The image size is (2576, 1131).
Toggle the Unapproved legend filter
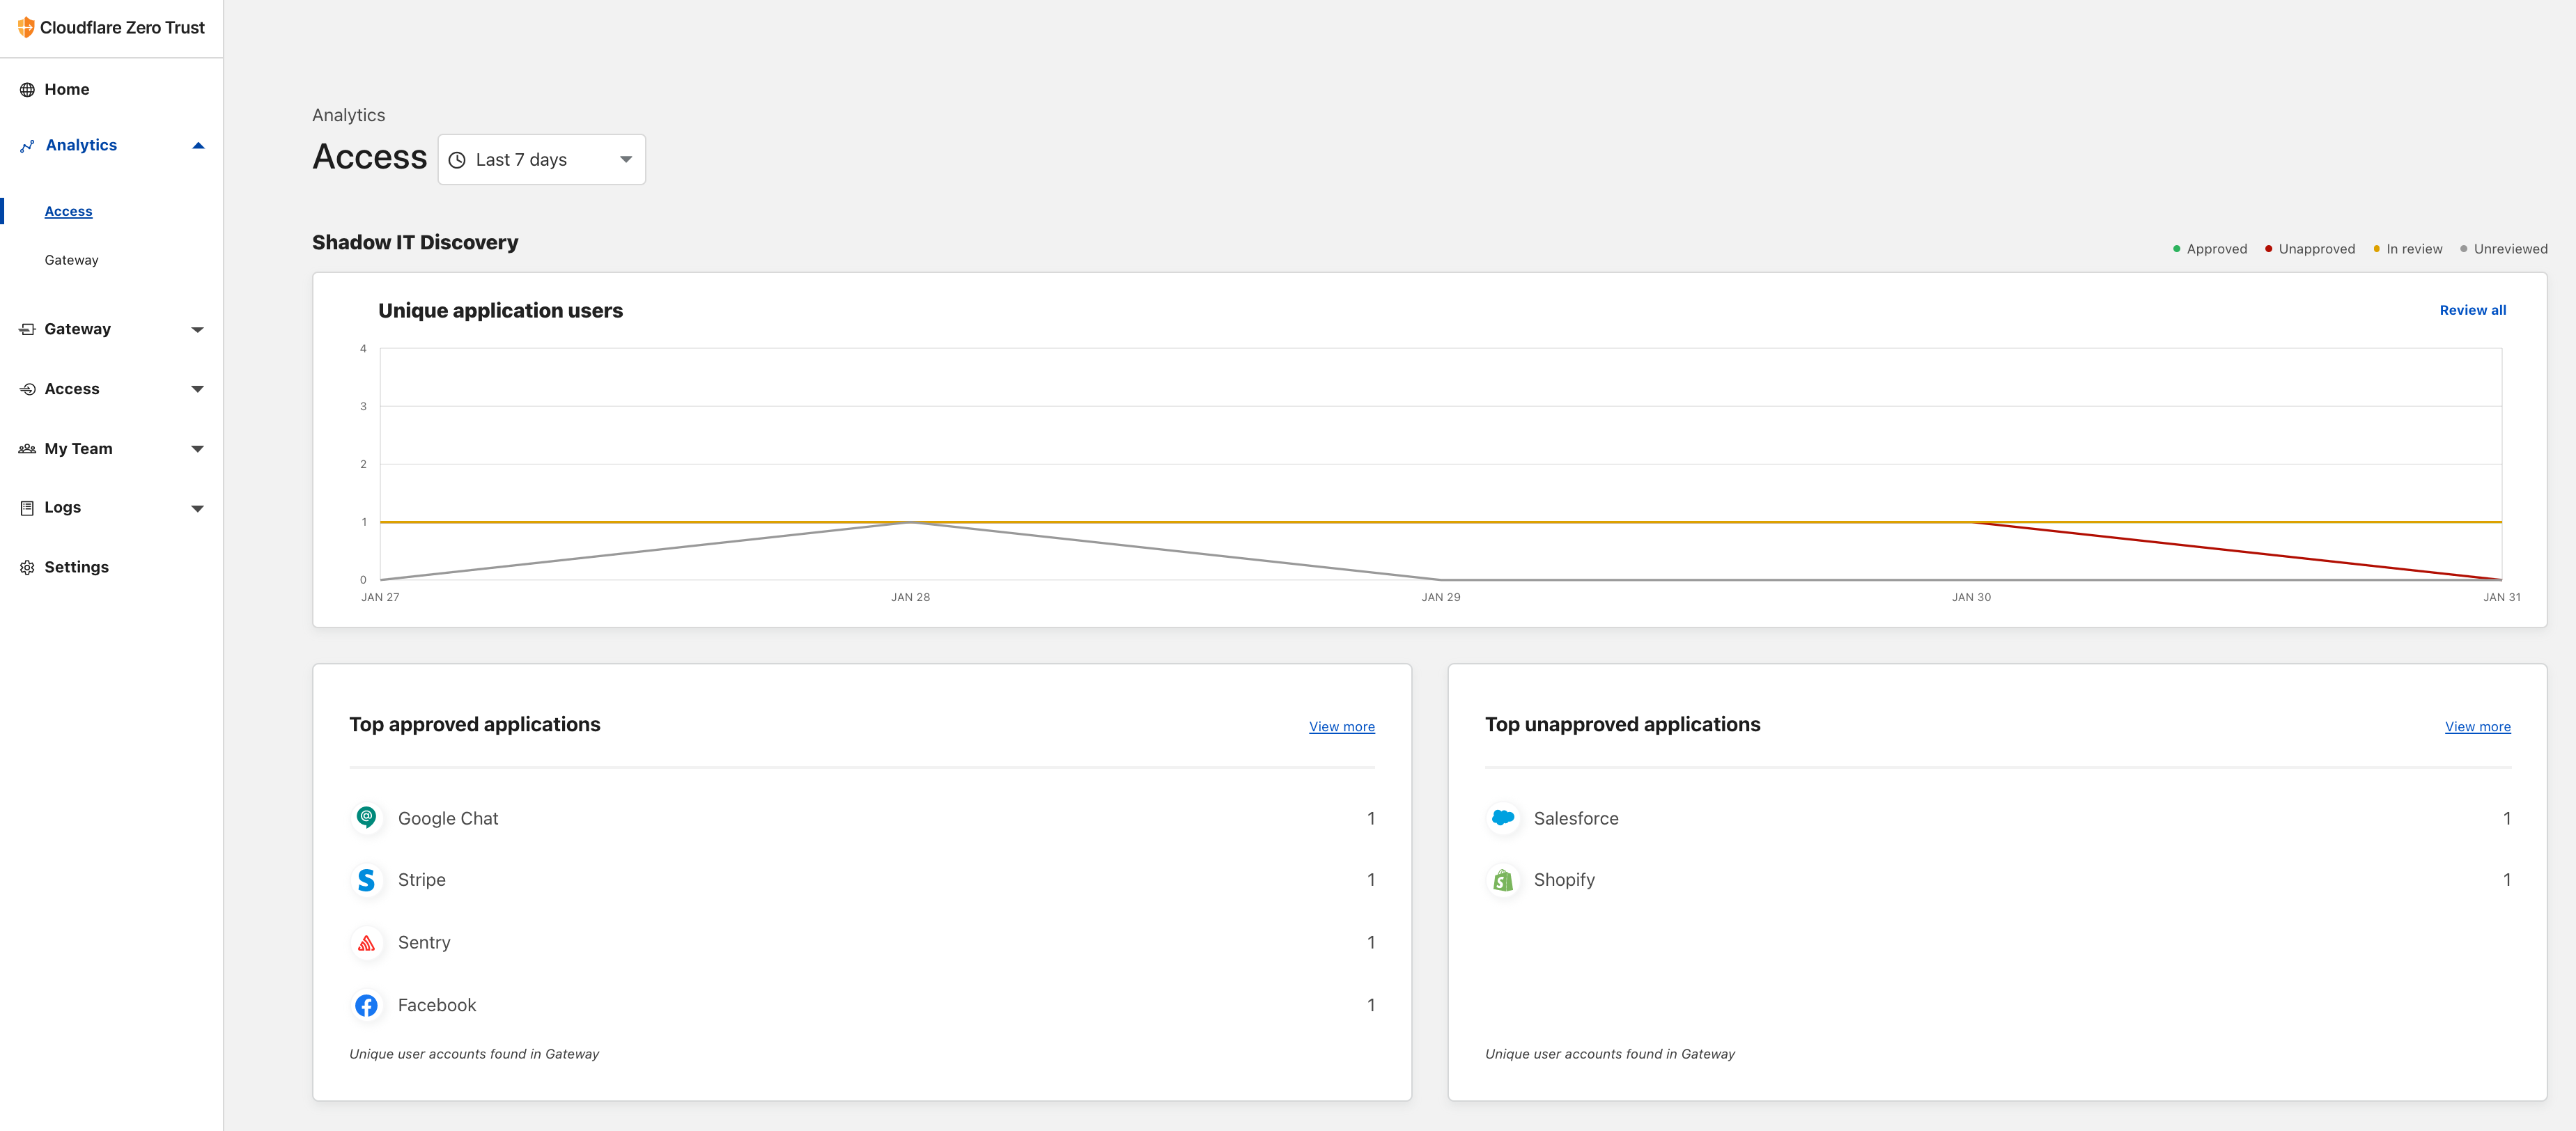pos(2311,248)
